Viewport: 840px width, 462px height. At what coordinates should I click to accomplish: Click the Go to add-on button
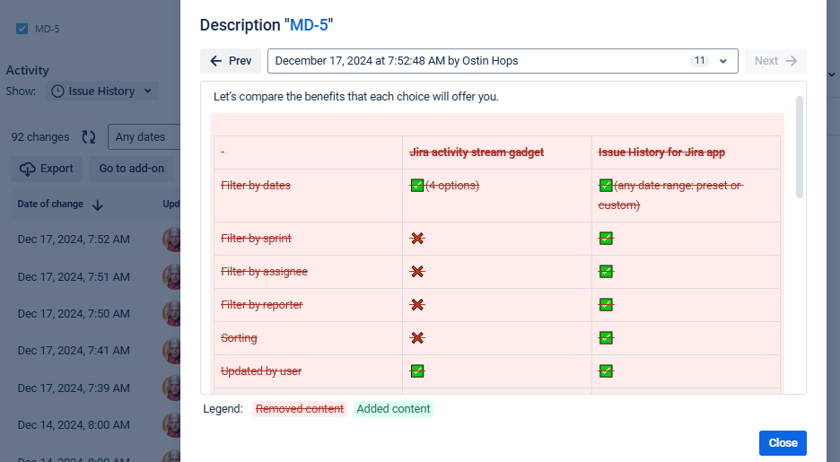[131, 169]
